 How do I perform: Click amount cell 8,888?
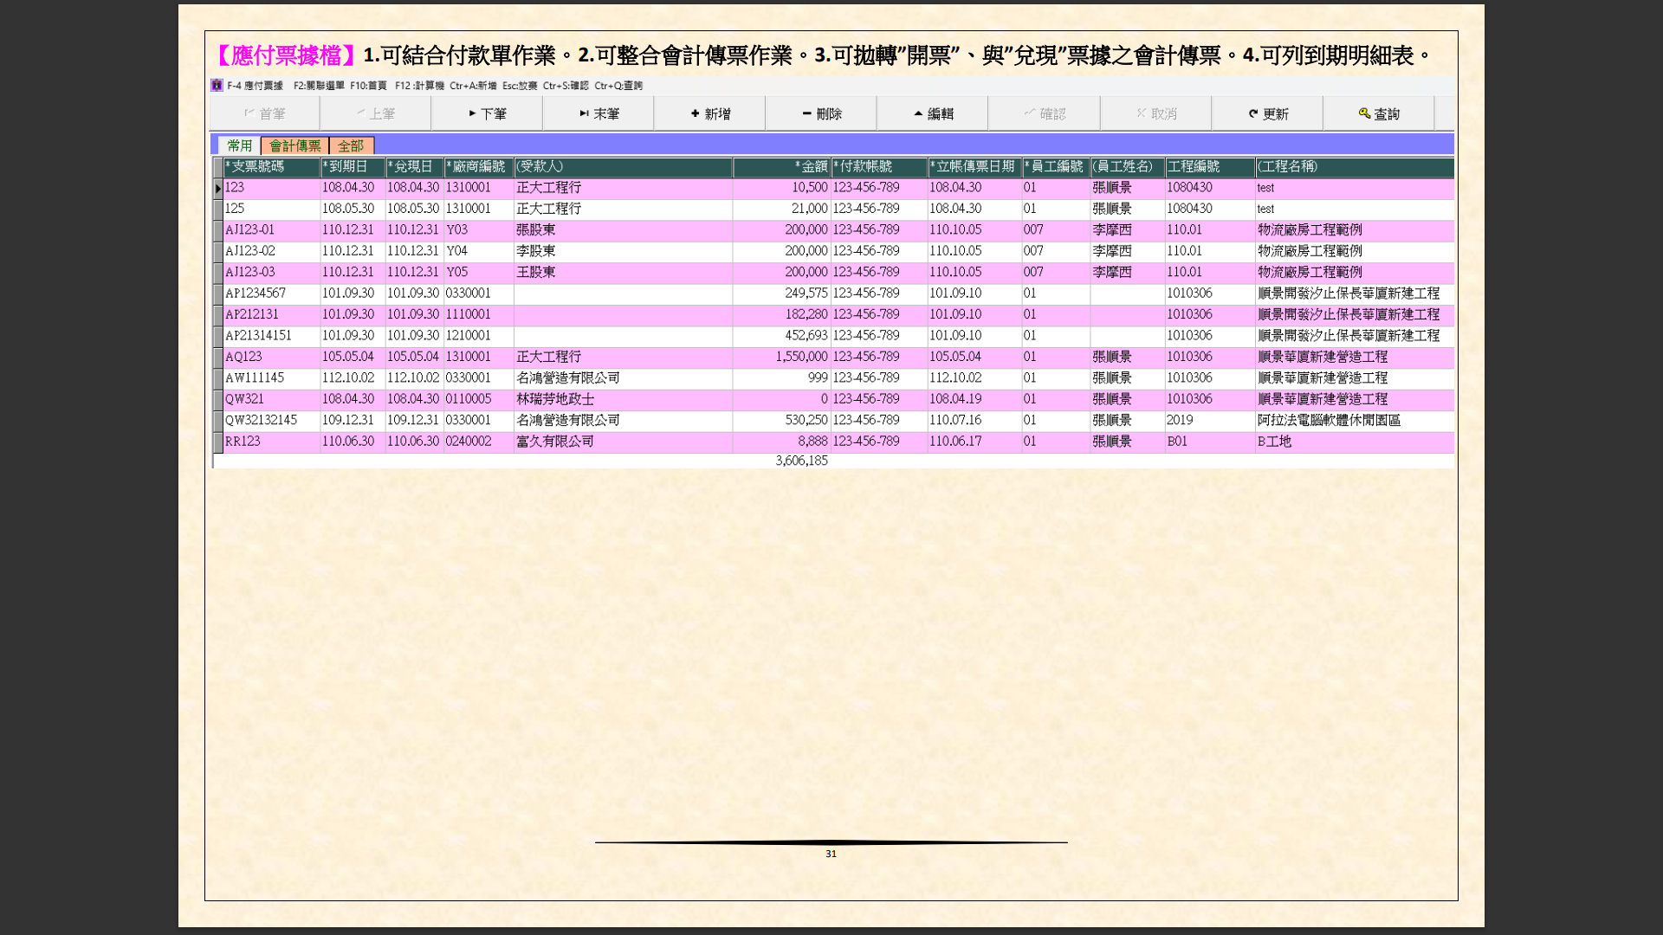click(781, 442)
